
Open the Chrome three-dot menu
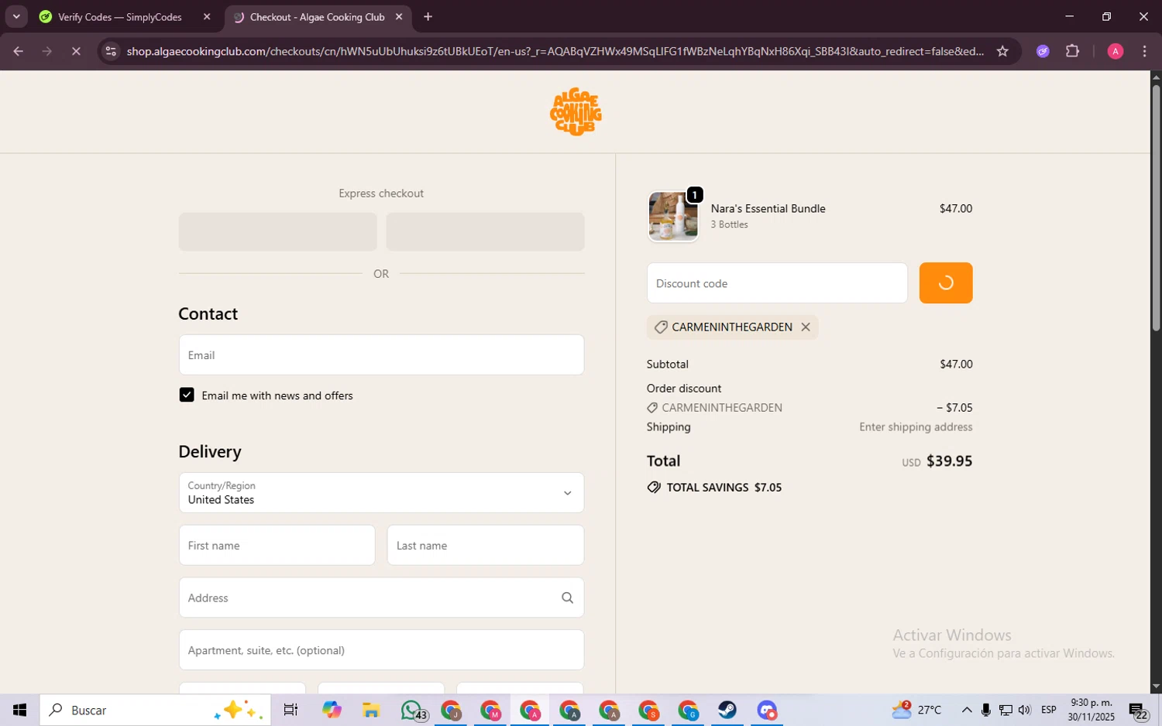coord(1144,51)
